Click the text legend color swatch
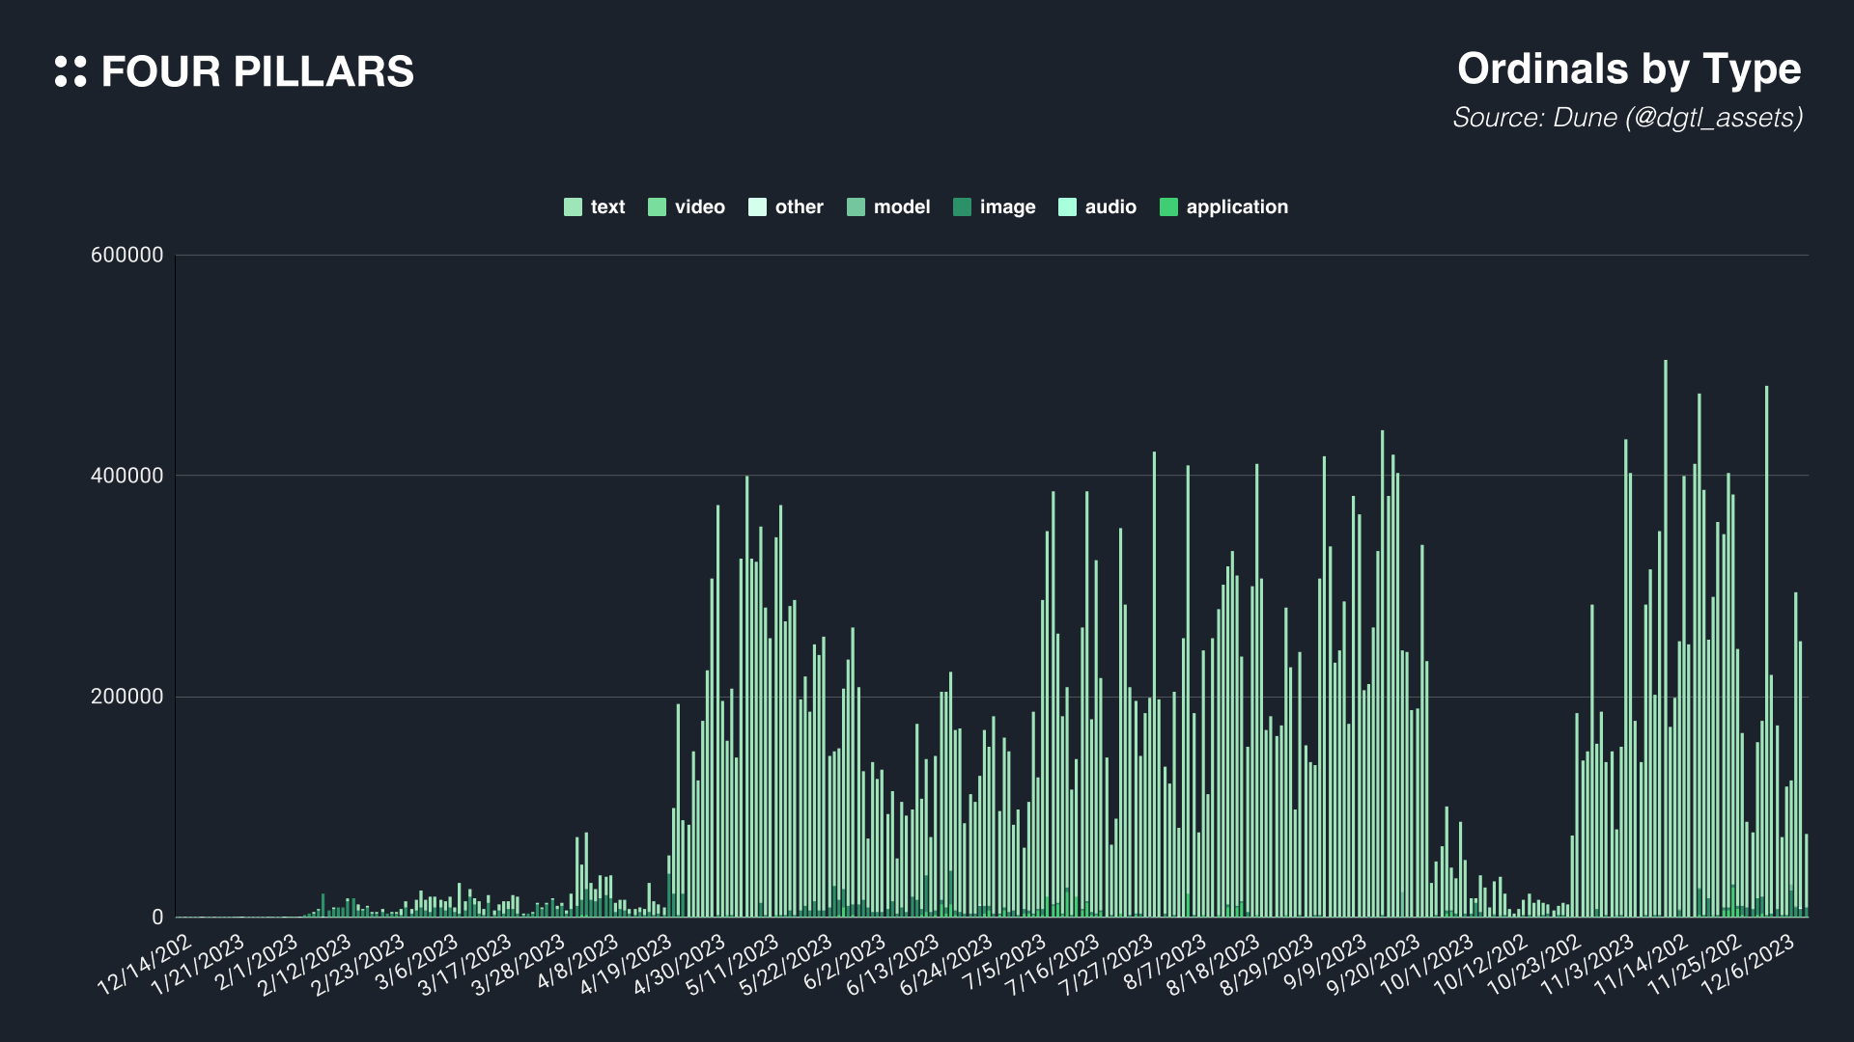Screen dimensions: 1854x1042 (x=573, y=207)
